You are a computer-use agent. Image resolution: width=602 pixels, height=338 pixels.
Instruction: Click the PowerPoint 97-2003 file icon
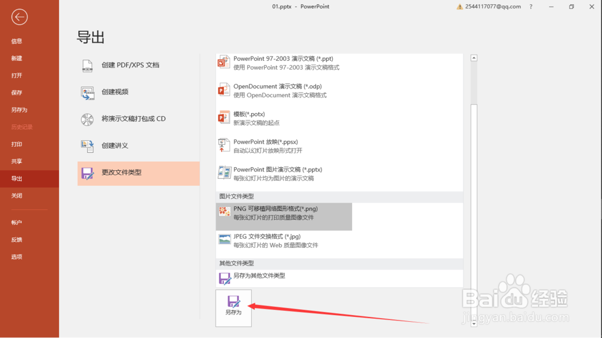[x=224, y=62]
